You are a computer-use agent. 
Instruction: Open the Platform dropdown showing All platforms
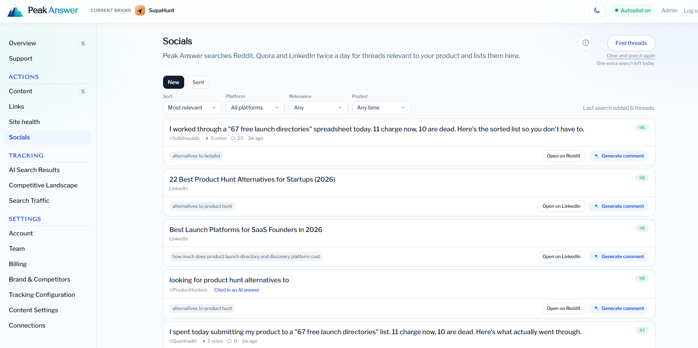255,108
